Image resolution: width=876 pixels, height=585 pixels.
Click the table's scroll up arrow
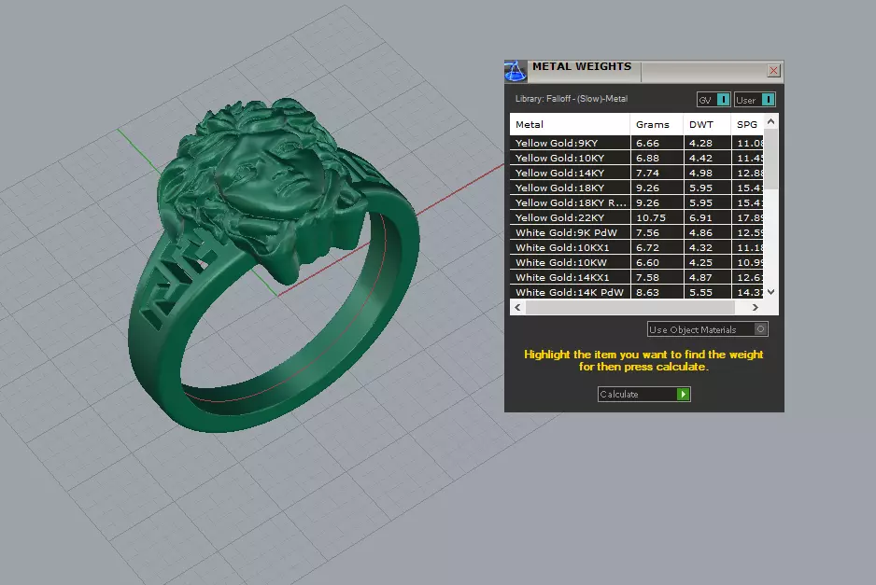771,121
